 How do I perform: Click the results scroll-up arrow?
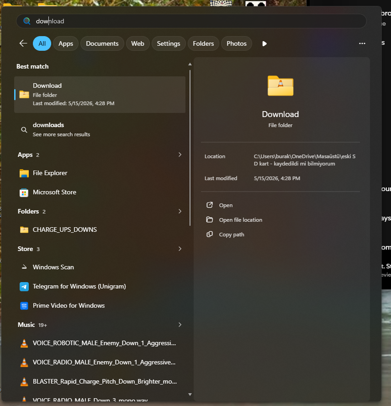point(190,64)
